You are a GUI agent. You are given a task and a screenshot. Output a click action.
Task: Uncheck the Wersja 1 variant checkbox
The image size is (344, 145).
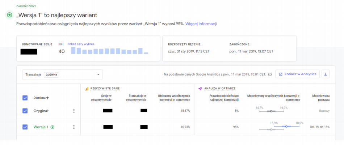(x=25, y=127)
